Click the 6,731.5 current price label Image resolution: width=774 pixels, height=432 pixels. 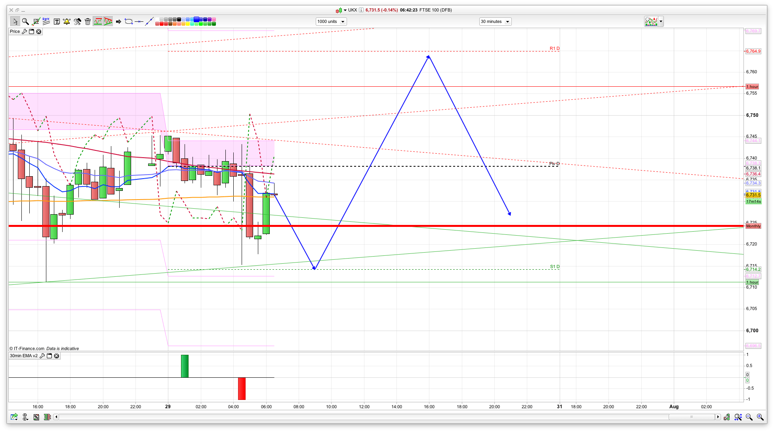(753, 195)
